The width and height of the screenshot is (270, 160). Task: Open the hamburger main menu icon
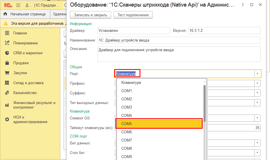pyautogui.click(x=18, y=5)
